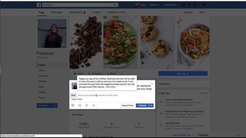Click the Boost Post button

[127, 105]
